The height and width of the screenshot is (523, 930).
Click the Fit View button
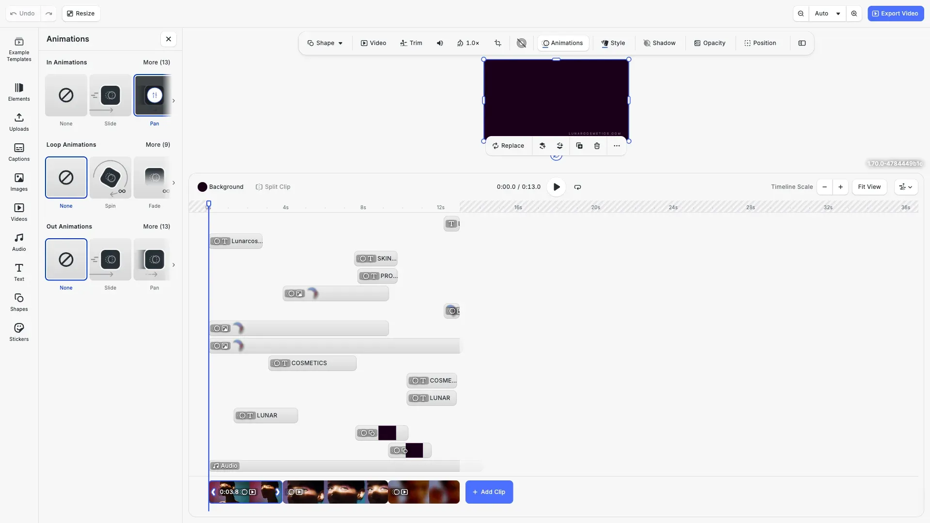(869, 187)
